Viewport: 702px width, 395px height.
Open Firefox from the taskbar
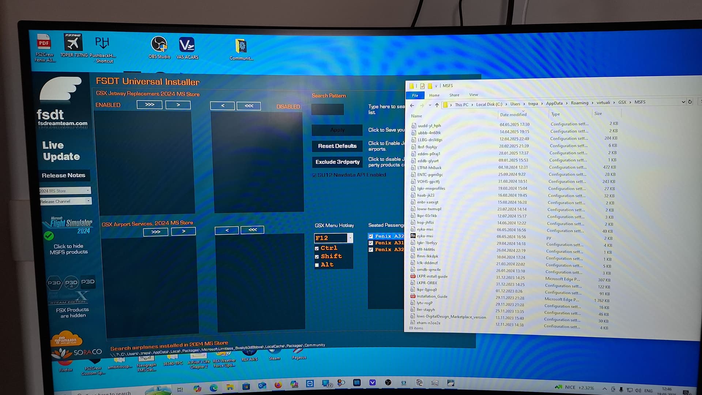pyautogui.click(x=278, y=385)
